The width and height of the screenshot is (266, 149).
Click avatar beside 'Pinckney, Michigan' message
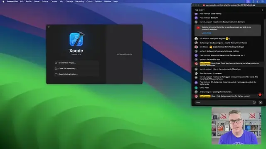click(196, 47)
